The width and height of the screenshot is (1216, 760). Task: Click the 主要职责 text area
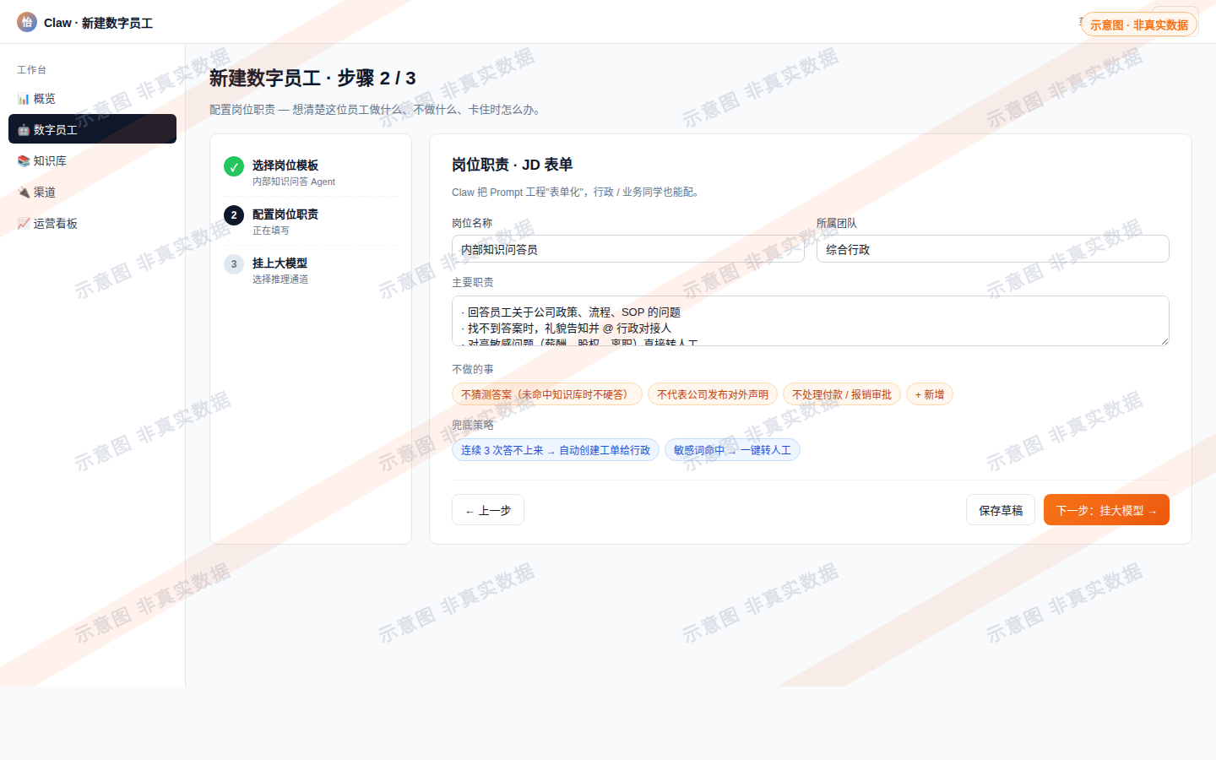coord(811,321)
